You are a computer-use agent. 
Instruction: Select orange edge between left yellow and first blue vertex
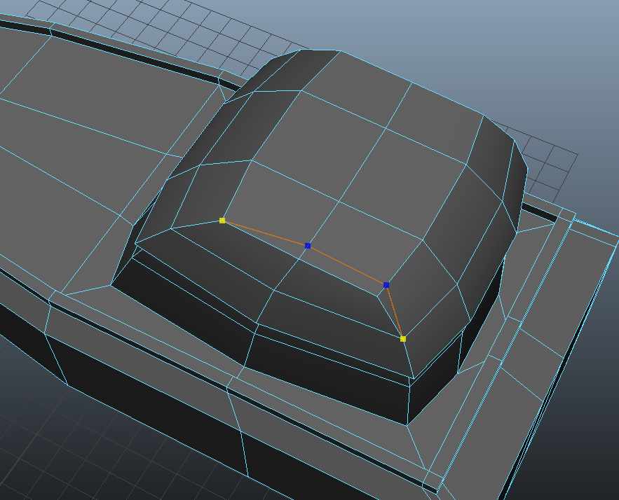[x=265, y=233]
